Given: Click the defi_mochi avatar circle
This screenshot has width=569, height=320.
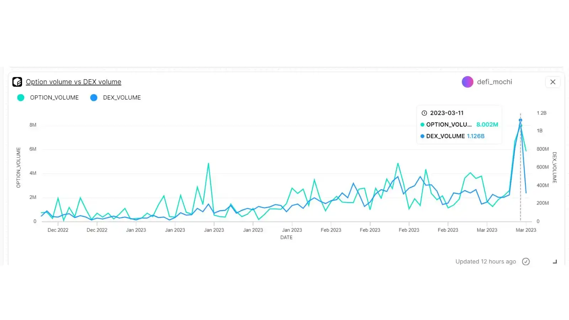Looking at the screenshot, I should click(x=467, y=82).
